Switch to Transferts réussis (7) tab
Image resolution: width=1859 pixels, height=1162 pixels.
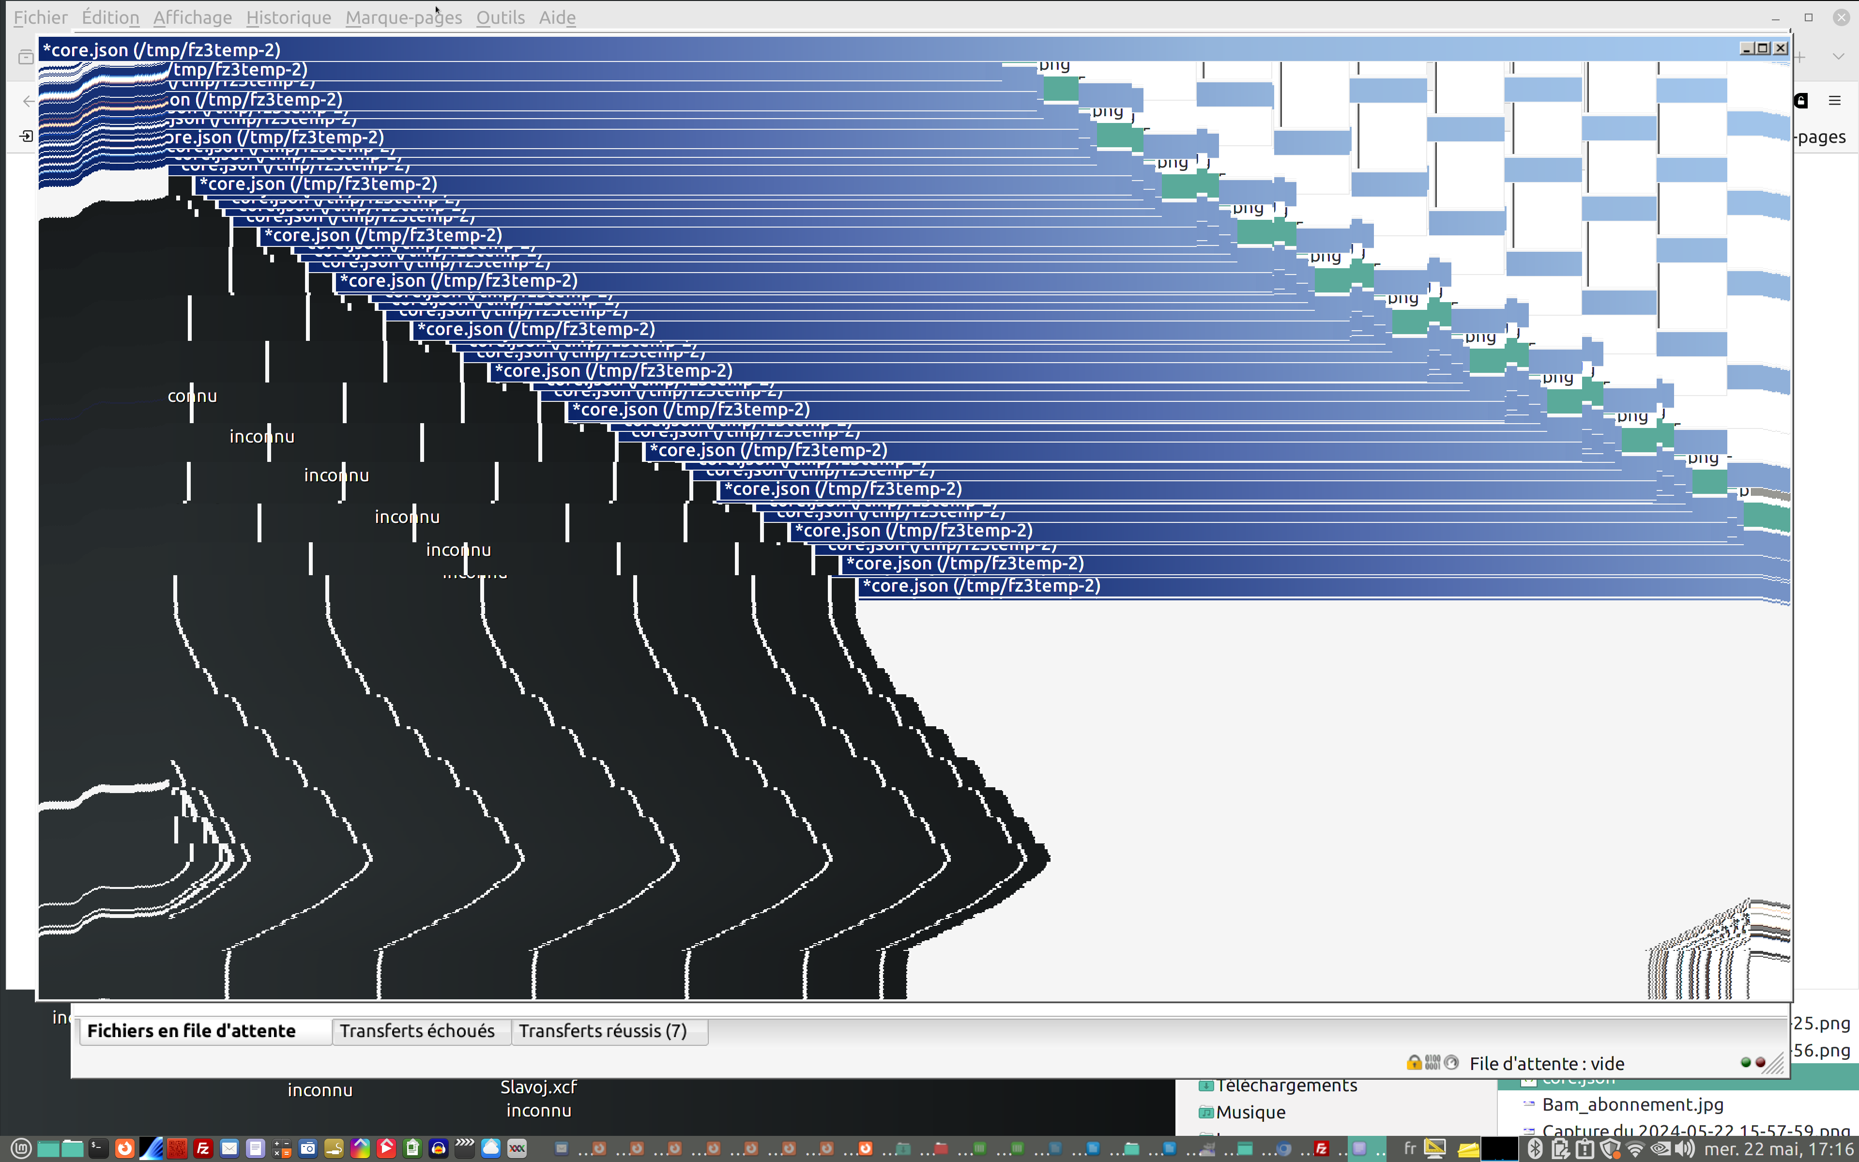point(602,1031)
